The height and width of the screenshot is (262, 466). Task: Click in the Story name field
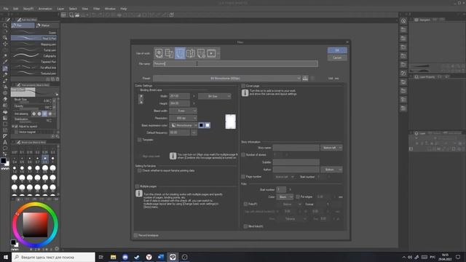pos(296,148)
